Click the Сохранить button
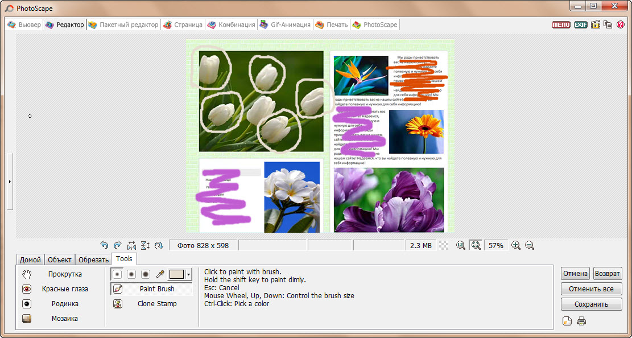The image size is (632, 338). [591, 304]
